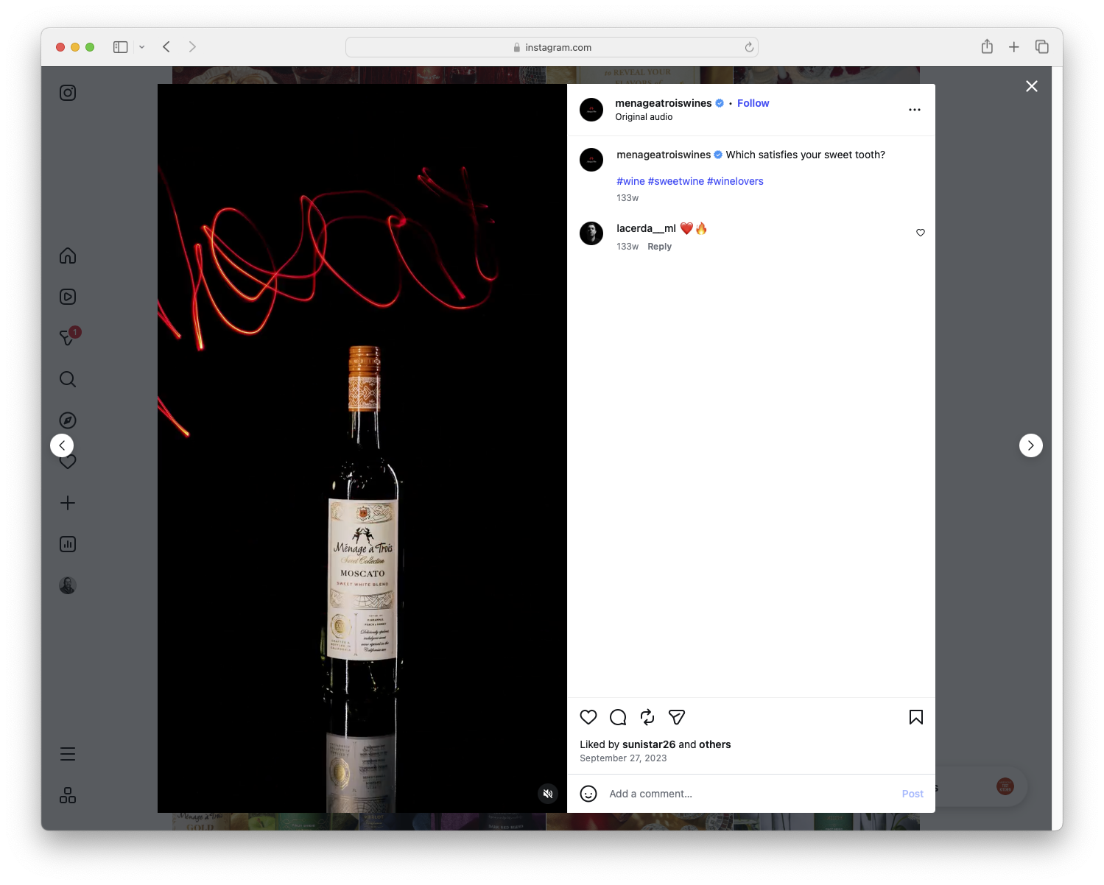
Task: Open Original audio link
Action: click(x=644, y=117)
